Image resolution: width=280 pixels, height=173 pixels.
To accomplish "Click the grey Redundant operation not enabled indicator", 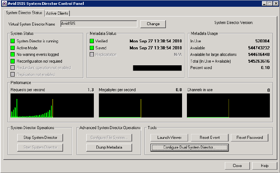I will click(x=12, y=68).
